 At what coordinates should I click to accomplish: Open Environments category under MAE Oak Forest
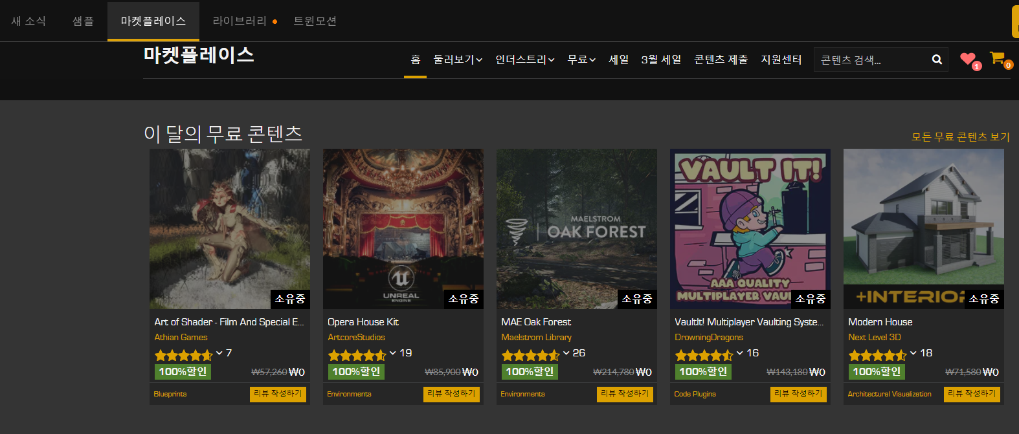523,394
